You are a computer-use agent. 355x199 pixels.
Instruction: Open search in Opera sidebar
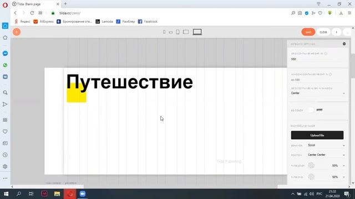click(5, 92)
